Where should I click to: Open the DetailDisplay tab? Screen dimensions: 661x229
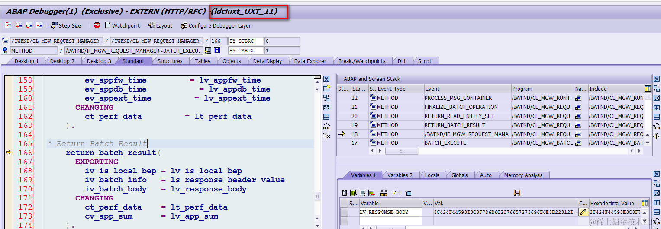[x=268, y=61]
